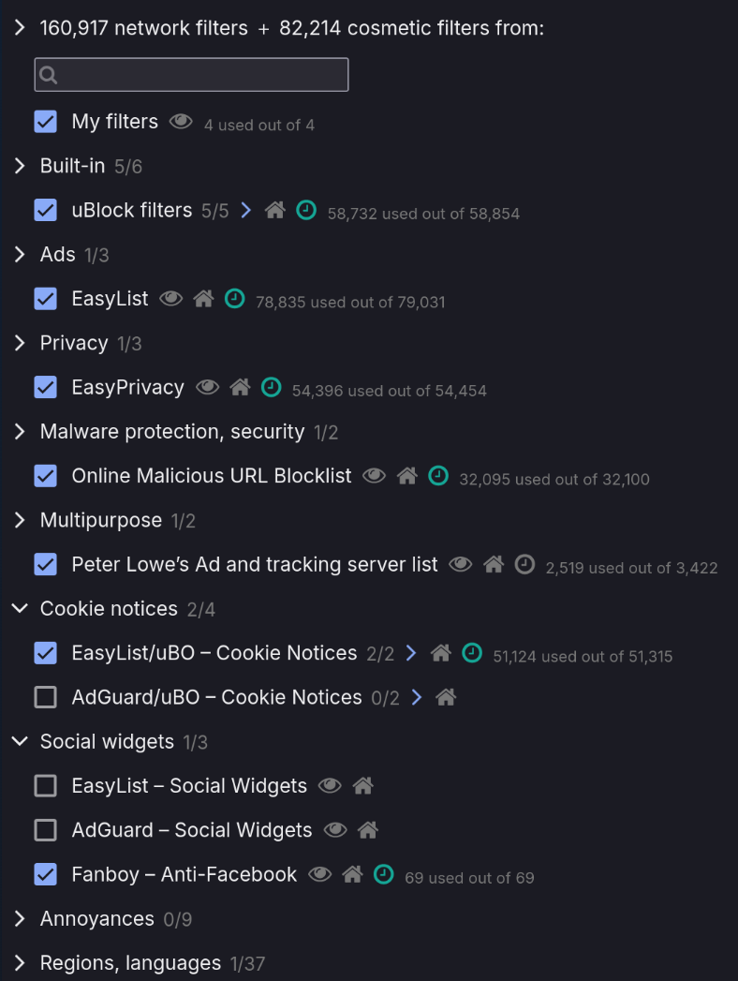Image resolution: width=738 pixels, height=981 pixels.
Task: Open AdGuard Social Widgets home page icon
Action: coord(368,830)
